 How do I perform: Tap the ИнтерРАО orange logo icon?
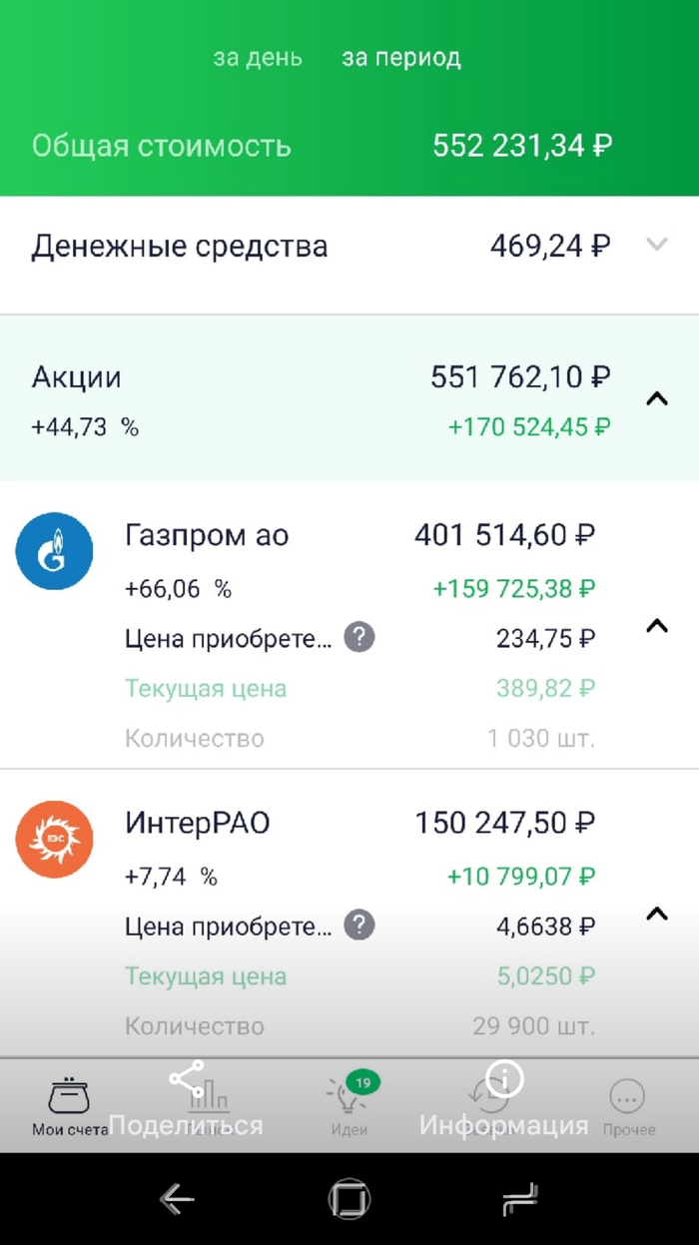coord(54,839)
